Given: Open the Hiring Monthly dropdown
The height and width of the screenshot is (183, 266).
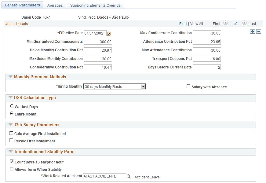Looking at the screenshot, I should coord(143,86).
